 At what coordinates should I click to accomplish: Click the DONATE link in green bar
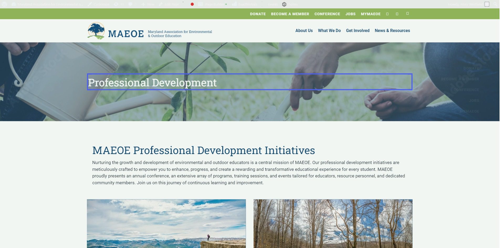[258, 14]
